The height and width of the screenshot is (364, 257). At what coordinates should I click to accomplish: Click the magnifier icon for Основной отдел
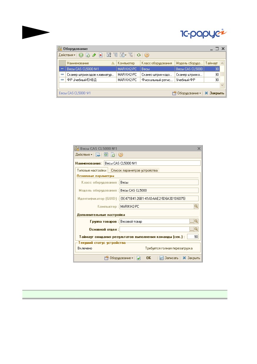[x=196, y=229]
